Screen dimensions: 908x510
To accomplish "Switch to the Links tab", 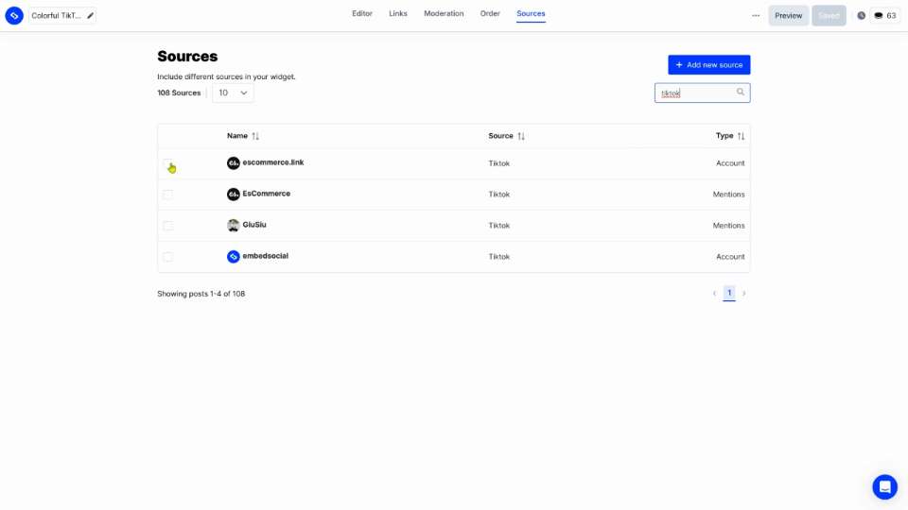I will (398, 13).
